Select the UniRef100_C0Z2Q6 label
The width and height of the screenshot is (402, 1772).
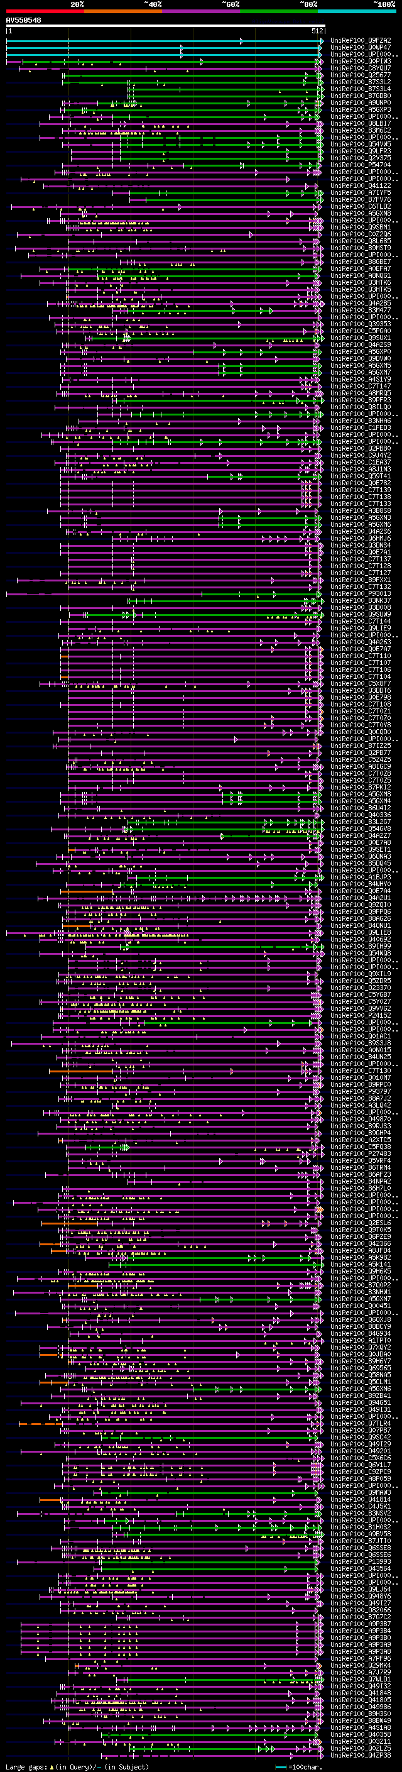pyautogui.click(x=361, y=234)
